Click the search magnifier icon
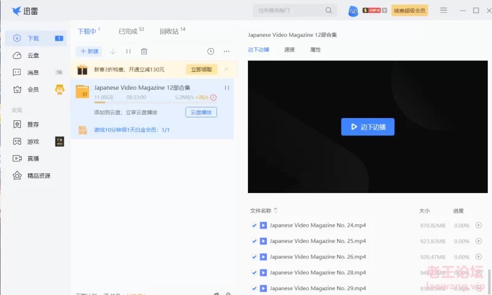This screenshot has height=295, width=492. [328, 10]
